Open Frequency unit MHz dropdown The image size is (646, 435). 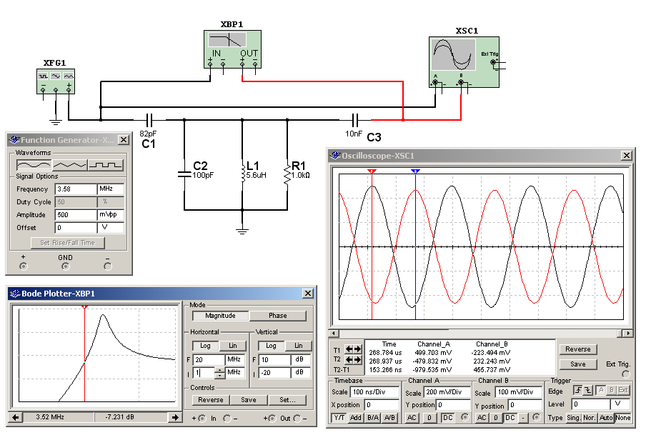pyautogui.click(x=110, y=189)
